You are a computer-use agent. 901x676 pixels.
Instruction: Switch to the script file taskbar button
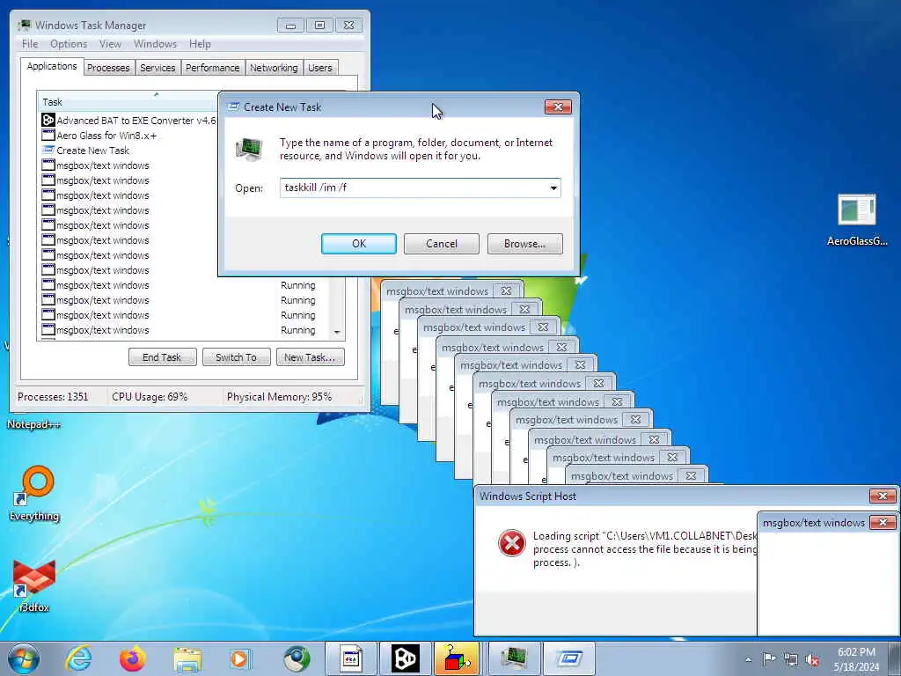[x=351, y=658]
